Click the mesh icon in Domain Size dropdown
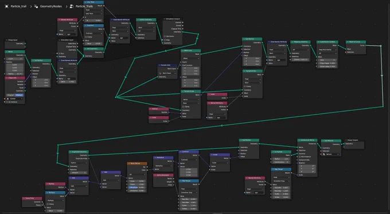 click(x=161, y=73)
